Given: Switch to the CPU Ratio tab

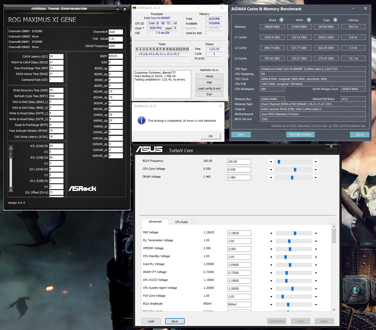Looking at the screenshot, I should (181, 222).
